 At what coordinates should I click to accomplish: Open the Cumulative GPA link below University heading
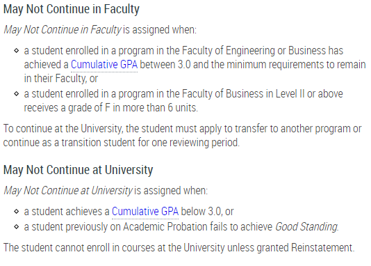click(x=145, y=212)
